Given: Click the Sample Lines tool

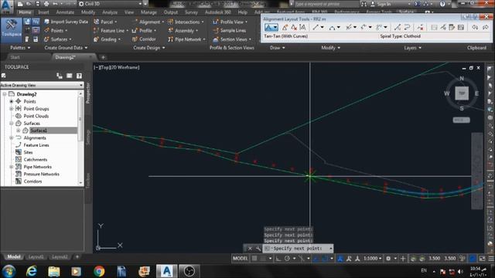Looking at the screenshot, I should [230, 31].
